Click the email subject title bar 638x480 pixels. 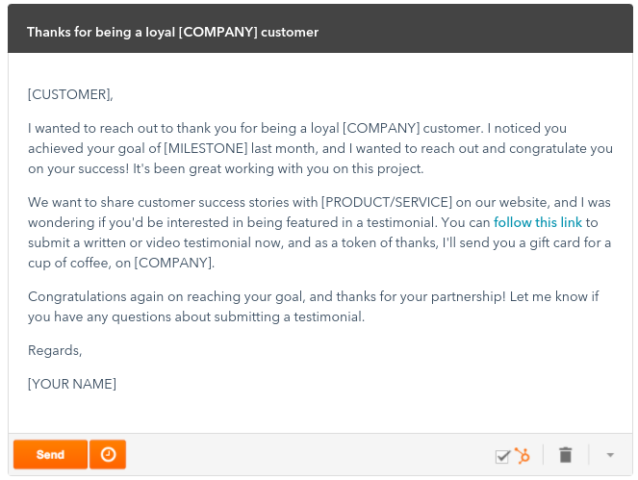(319, 29)
